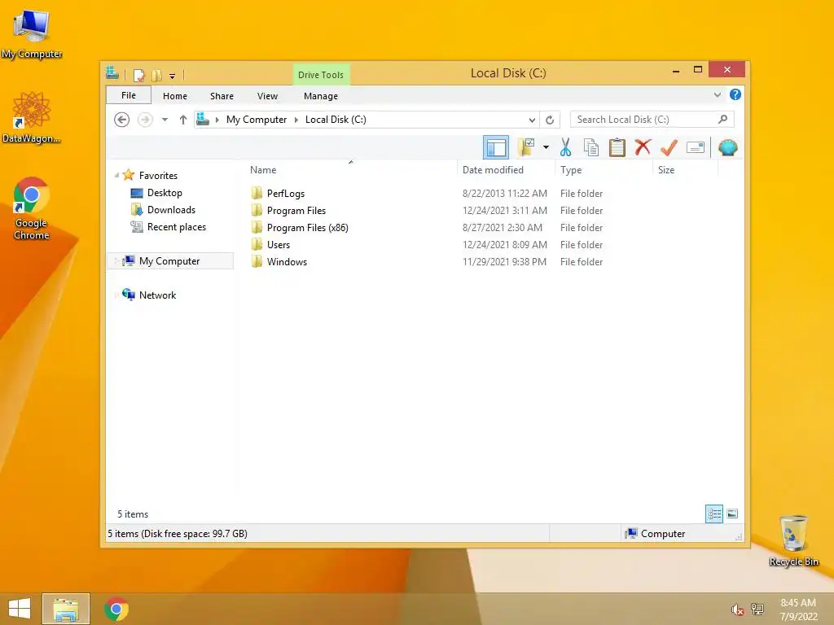Switch to the View ribbon tab

267,96
